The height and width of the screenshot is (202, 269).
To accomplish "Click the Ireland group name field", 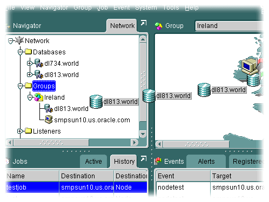I will pos(230,26).
